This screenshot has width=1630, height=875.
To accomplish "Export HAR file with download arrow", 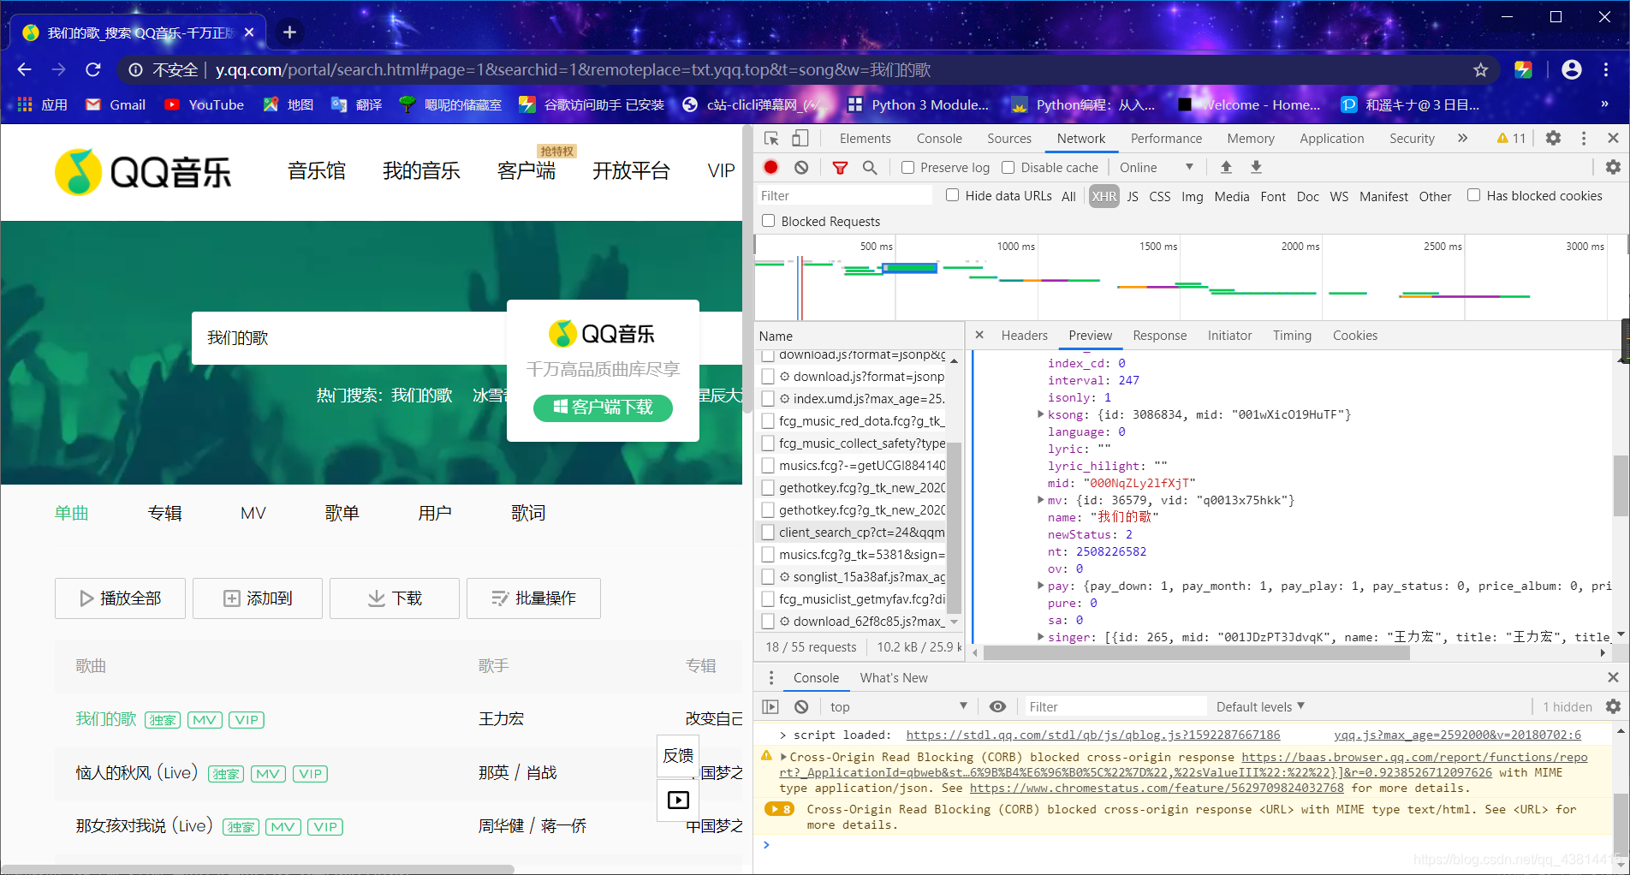I will (1256, 168).
